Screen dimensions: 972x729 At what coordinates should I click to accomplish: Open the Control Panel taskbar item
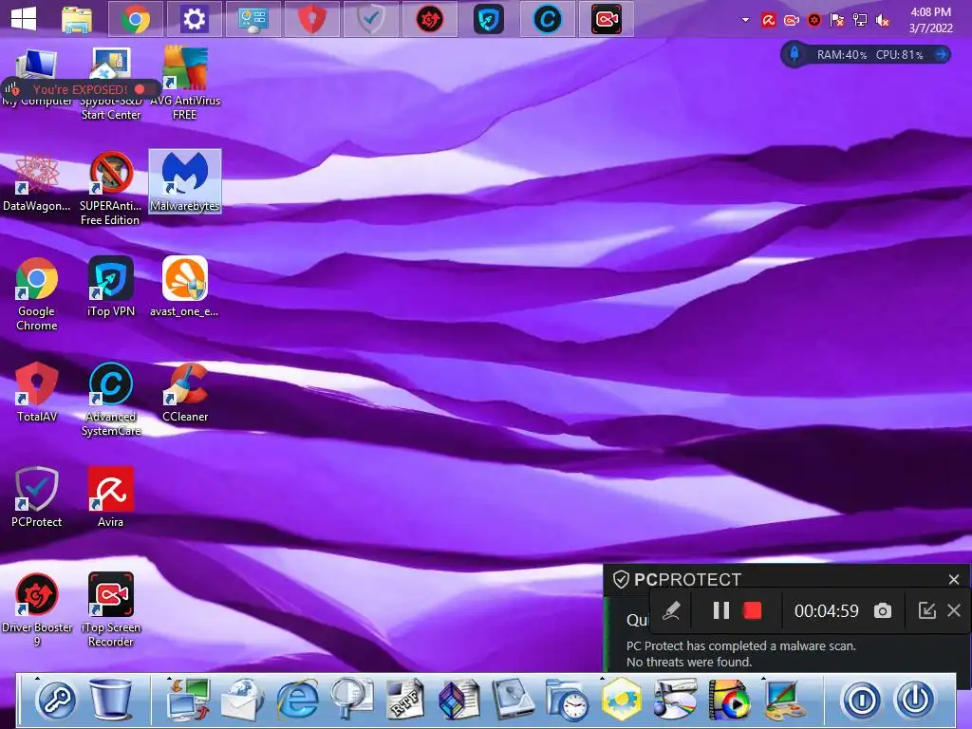[x=252, y=19]
